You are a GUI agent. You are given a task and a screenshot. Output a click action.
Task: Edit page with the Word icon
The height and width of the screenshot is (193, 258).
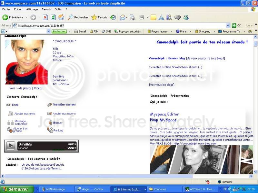click(x=142, y=17)
